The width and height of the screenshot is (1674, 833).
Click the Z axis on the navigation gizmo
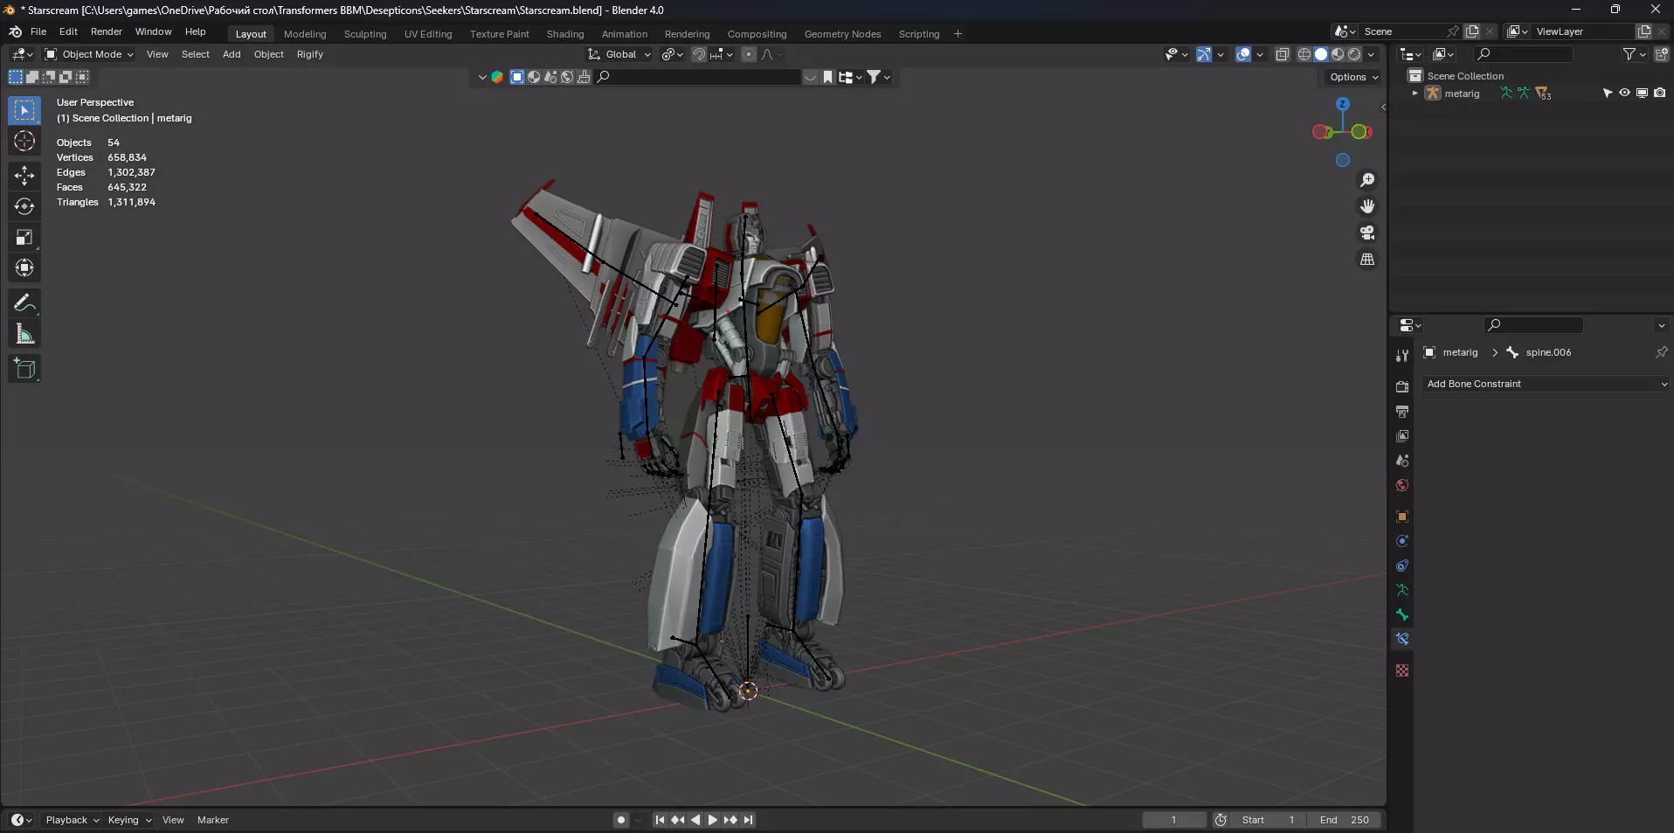tap(1343, 104)
